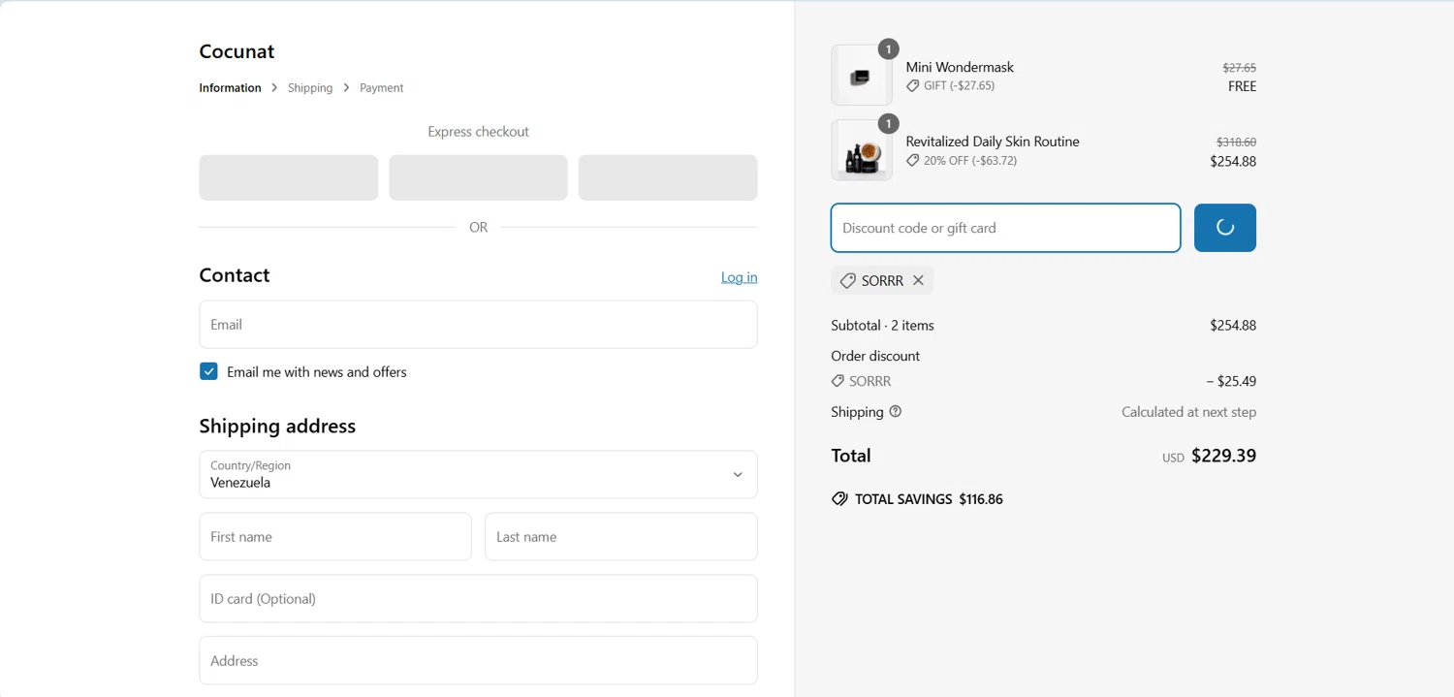
Task: Click the total price $229.39
Action: click(x=1223, y=456)
